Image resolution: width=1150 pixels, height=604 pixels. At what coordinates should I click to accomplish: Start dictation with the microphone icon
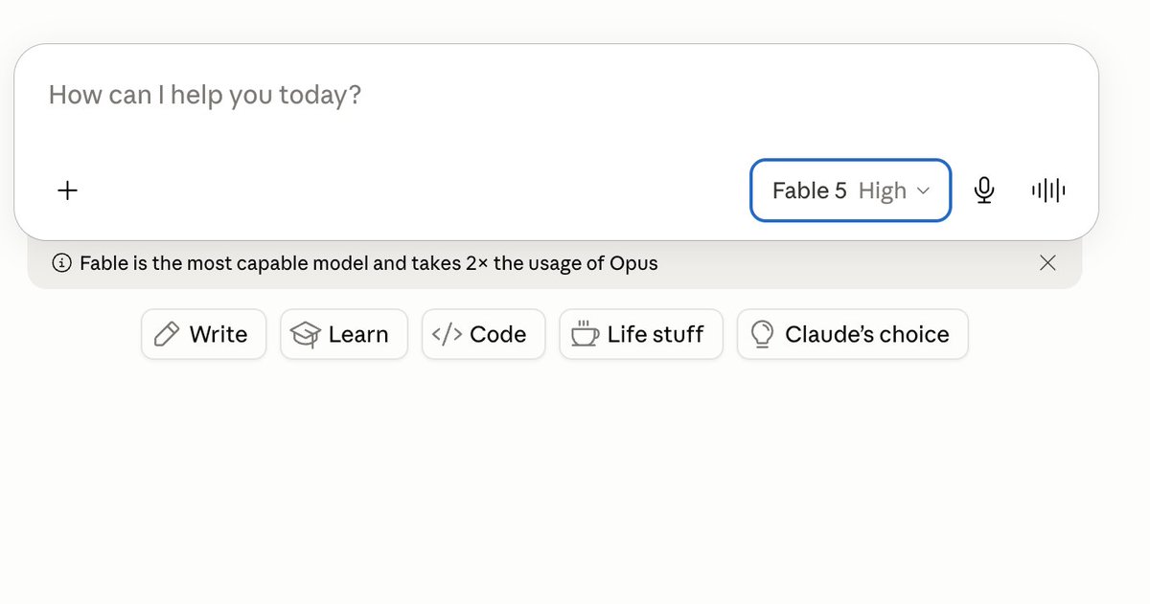pyautogui.click(x=983, y=190)
